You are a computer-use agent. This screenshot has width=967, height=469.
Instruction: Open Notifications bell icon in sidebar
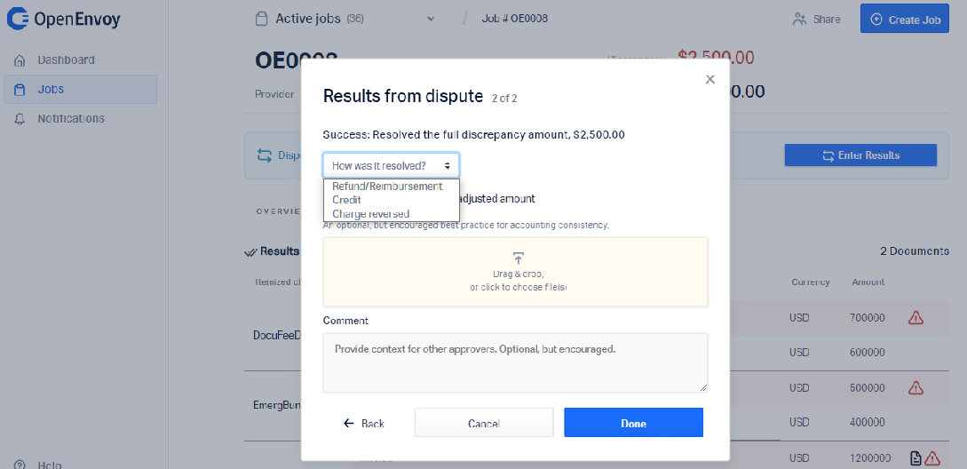coord(20,118)
